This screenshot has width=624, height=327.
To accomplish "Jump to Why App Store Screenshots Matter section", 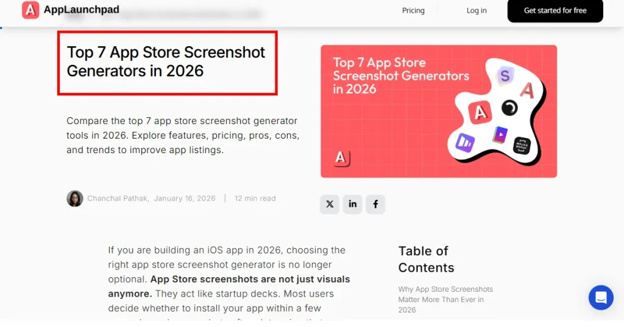I will [445, 300].
